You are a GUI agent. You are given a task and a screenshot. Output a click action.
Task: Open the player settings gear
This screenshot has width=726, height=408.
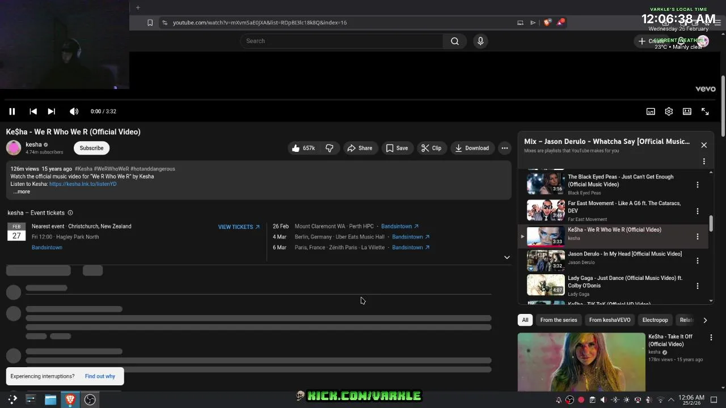[x=669, y=112]
